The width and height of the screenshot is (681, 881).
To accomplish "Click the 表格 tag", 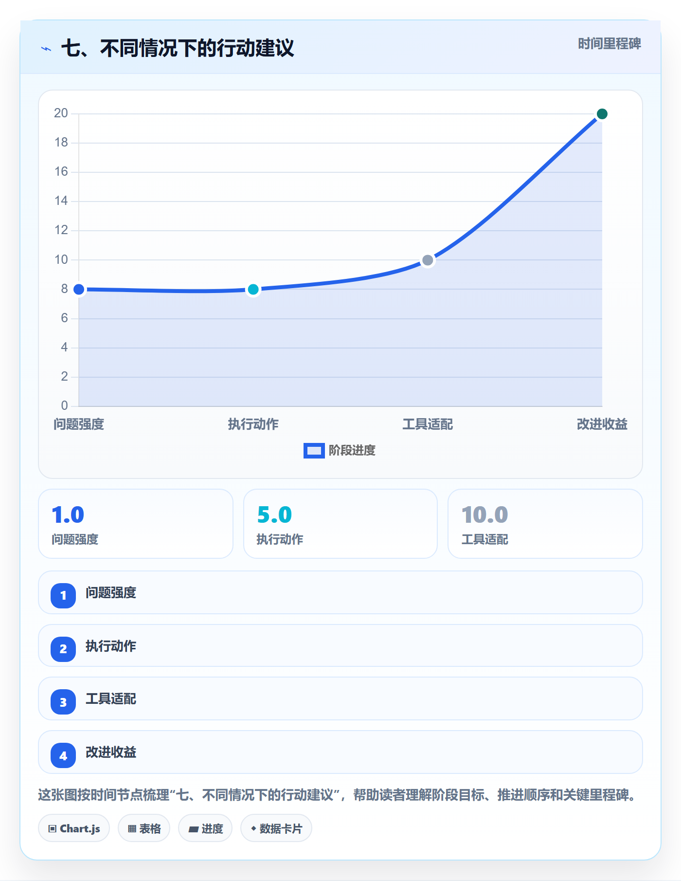I will (144, 828).
